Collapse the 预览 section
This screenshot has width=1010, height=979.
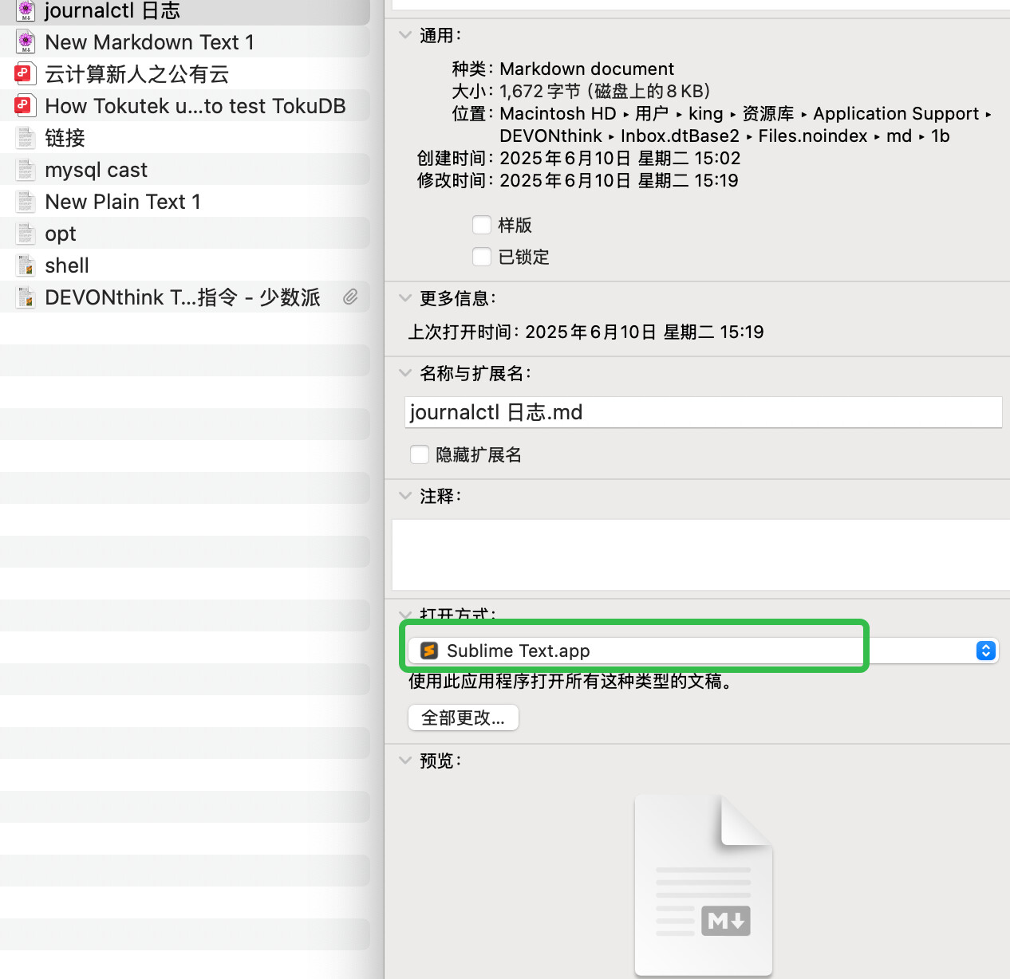[405, 761]
